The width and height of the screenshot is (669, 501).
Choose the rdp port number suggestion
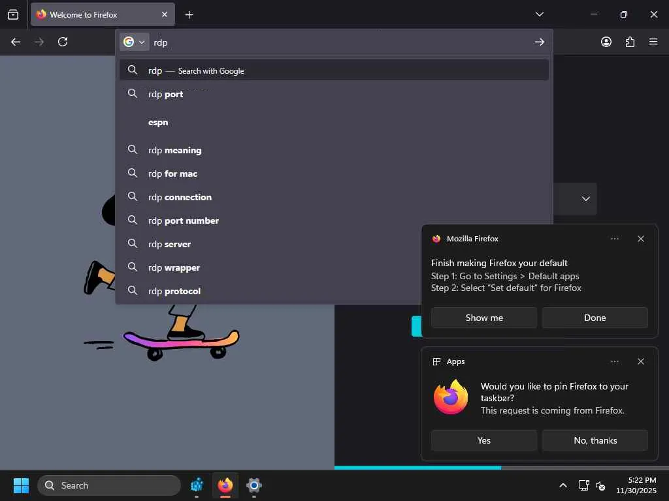334,220
